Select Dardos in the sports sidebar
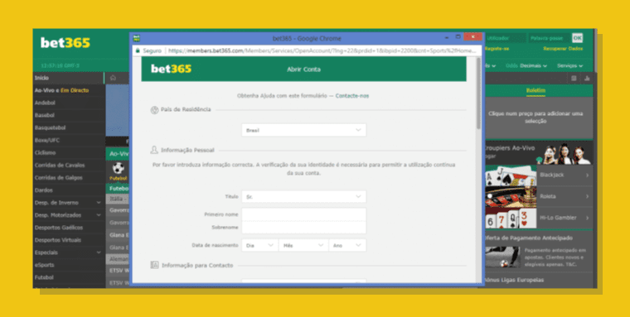The width and height of the screenshot is (630, 317). pos(69,190)
